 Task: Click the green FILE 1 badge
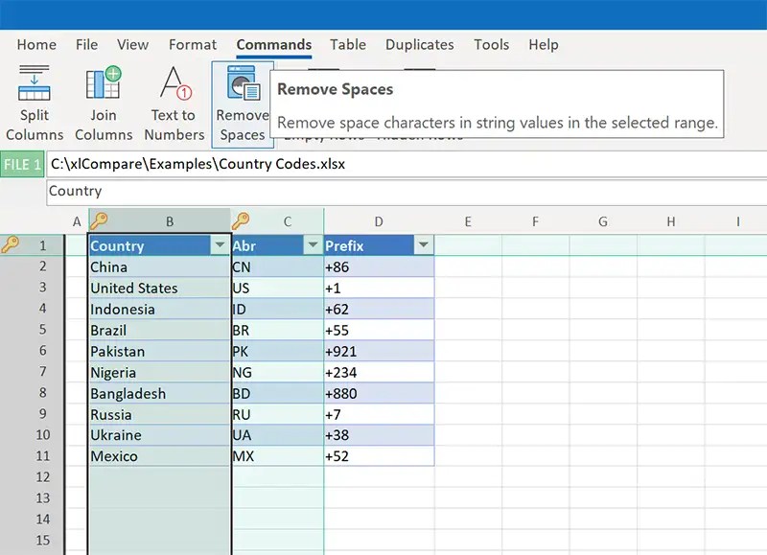21,164
